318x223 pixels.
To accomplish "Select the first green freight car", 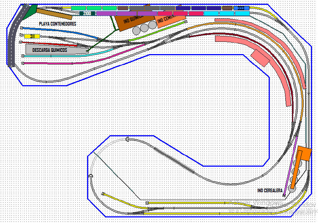I will click(x=79, y=8).
